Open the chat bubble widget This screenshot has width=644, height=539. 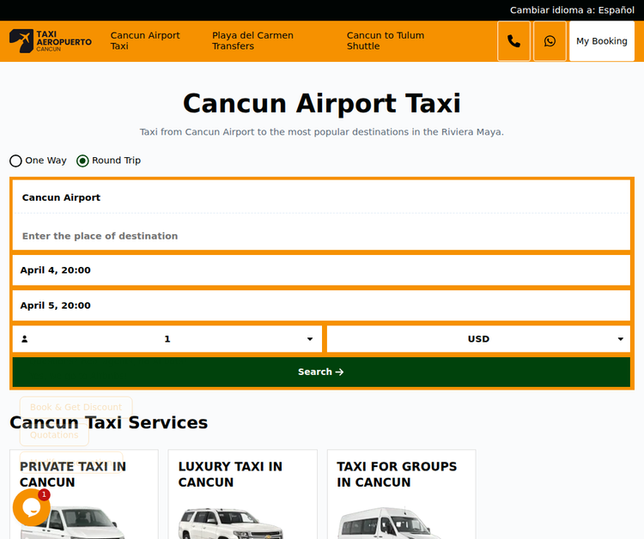point(32,507)
